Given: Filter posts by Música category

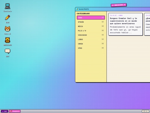Looking at the screenshot, I should (x=91, y=26).
